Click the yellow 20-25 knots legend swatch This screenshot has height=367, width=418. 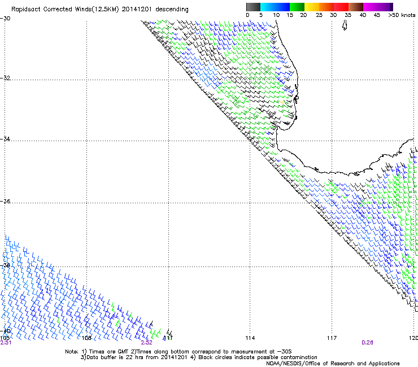pyautogui.click(x=312, y=7)
